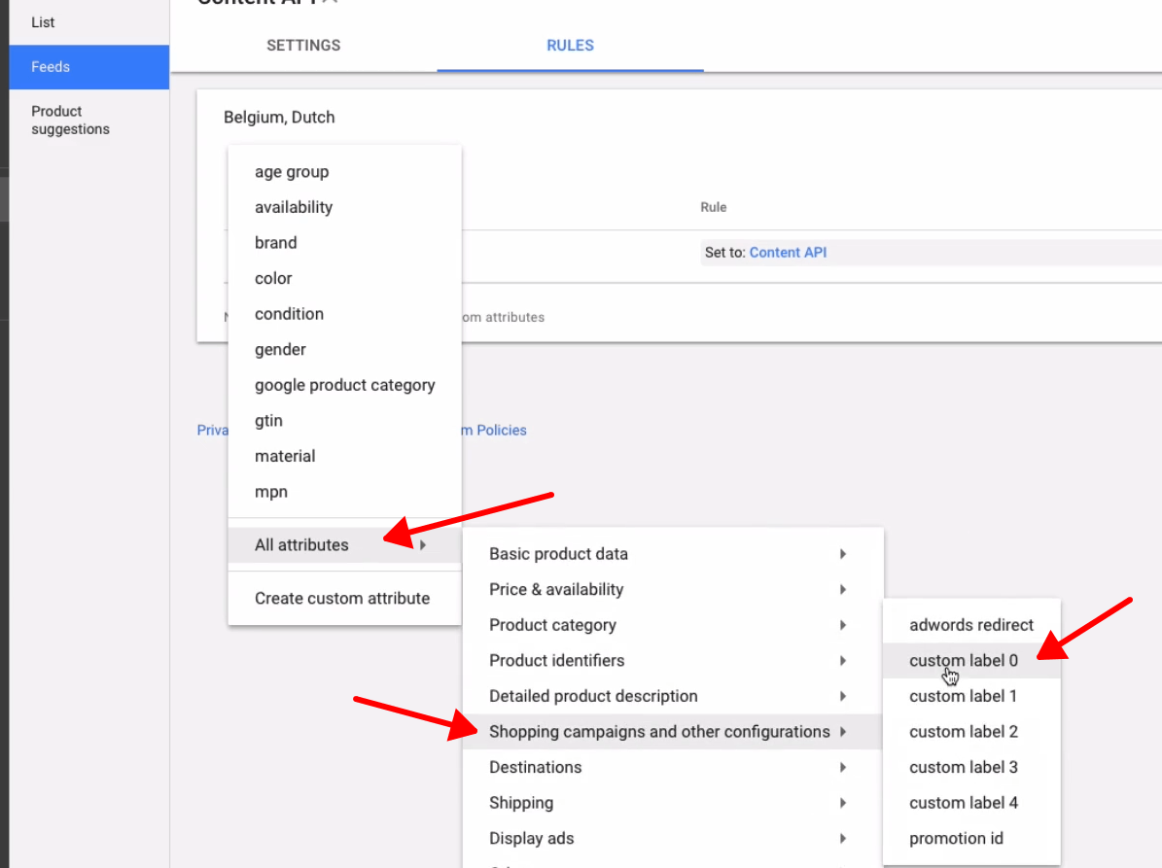Open the Content API rule link
Image resolution: width=1162 pixels, height=868 pixels.
(x=788, y=253)
